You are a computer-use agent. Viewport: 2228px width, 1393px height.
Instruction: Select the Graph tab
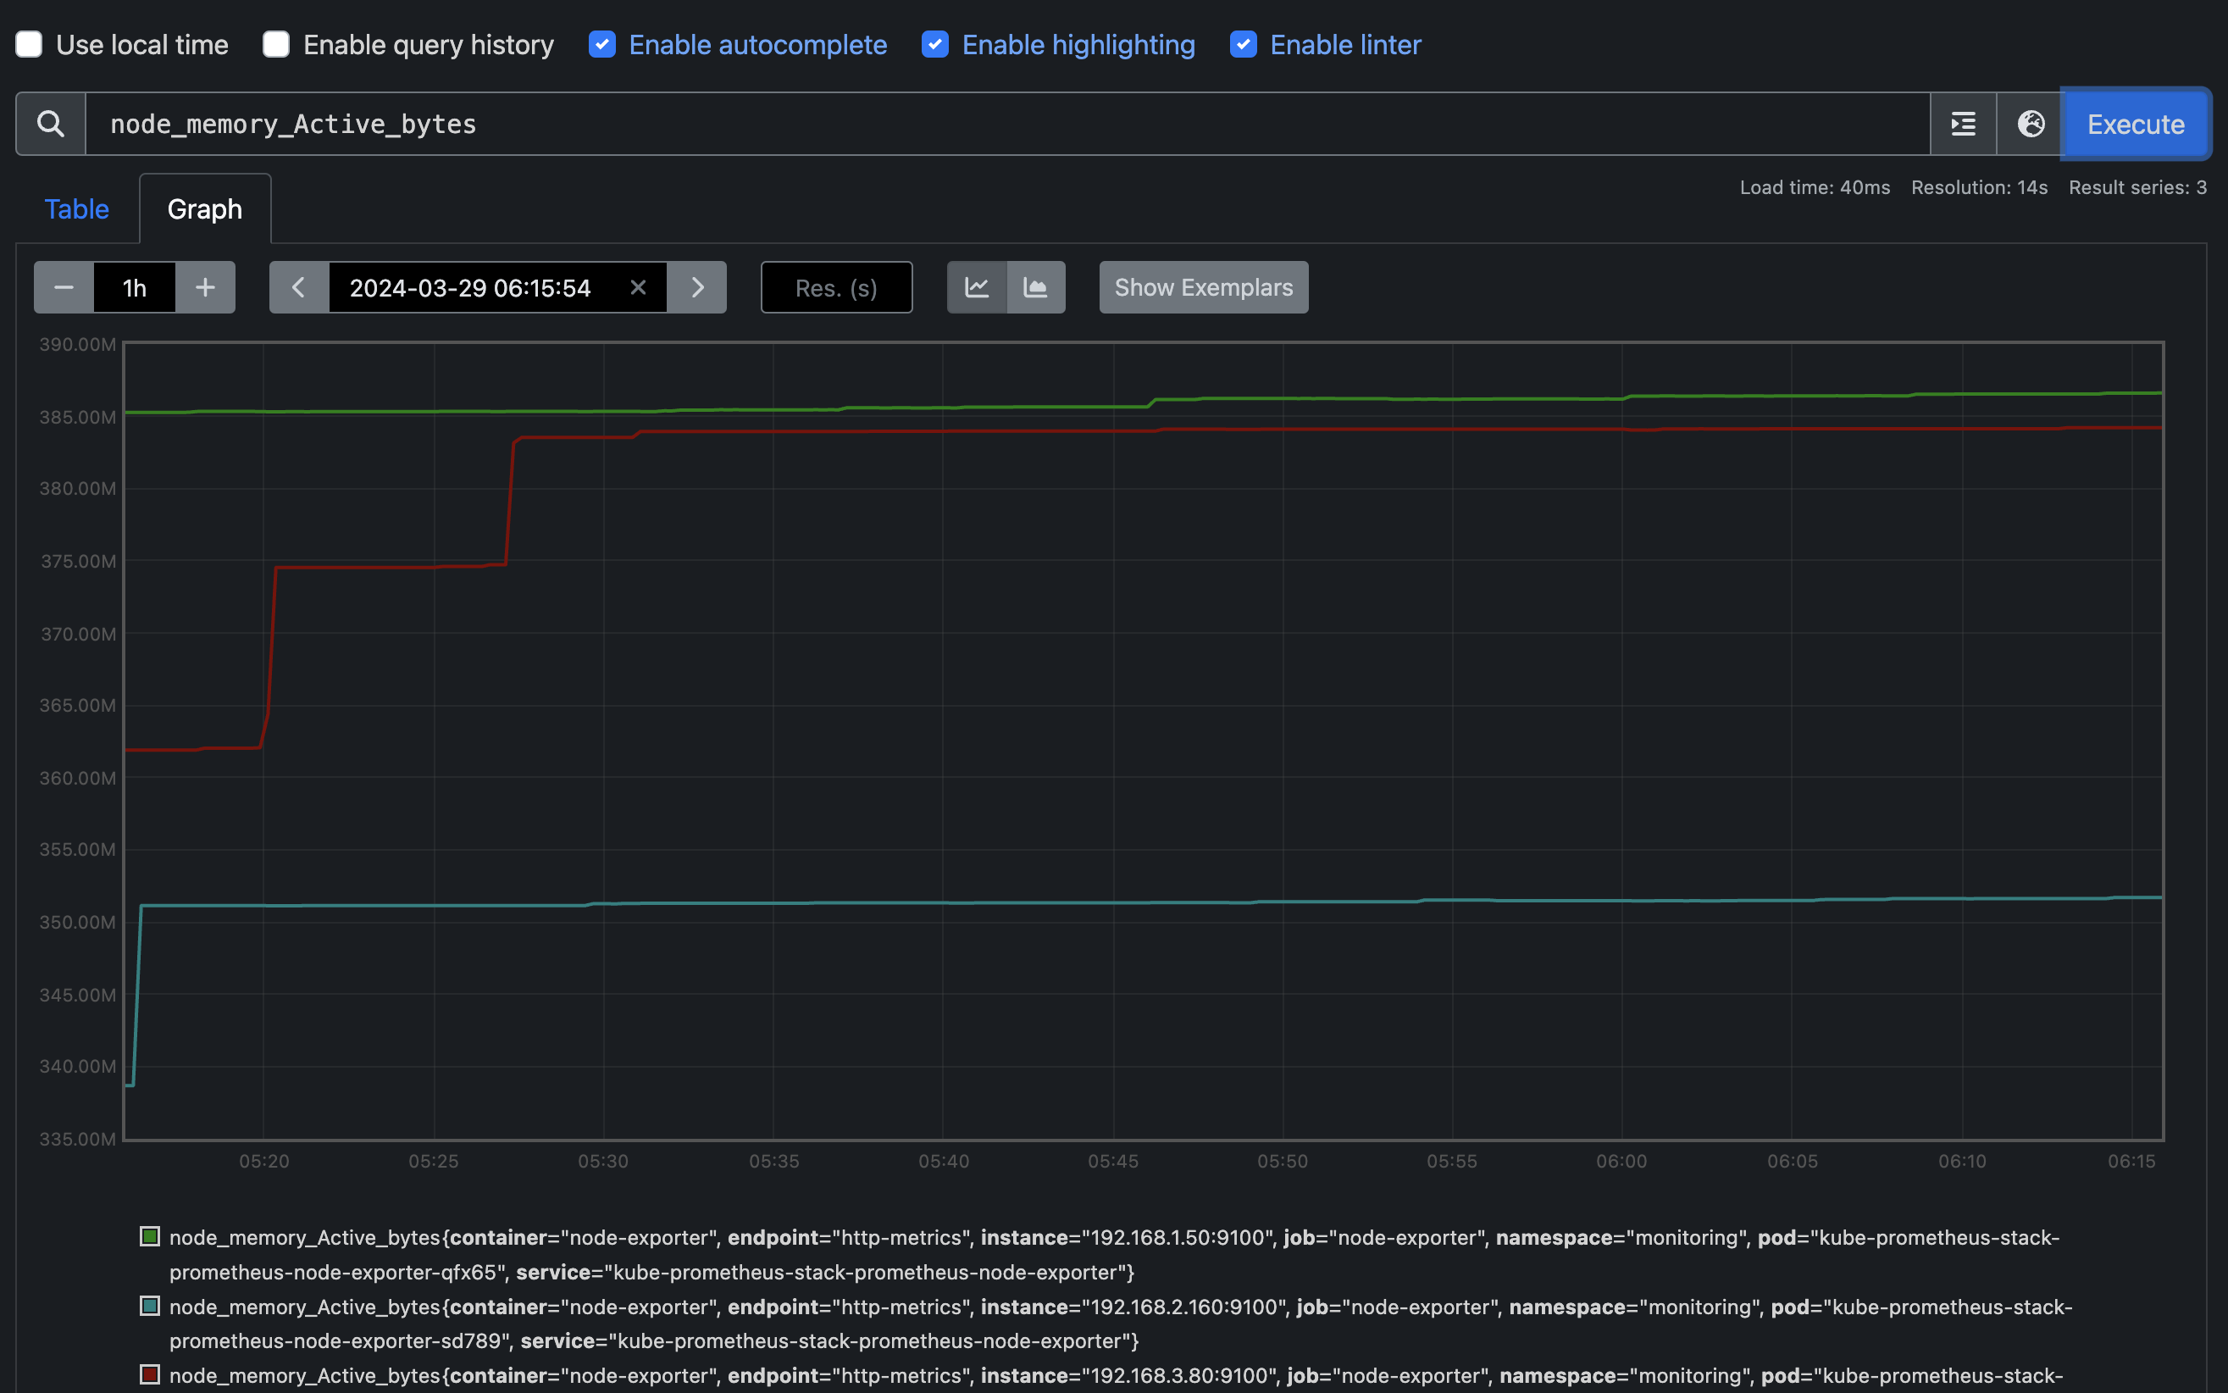pos(204,209)
